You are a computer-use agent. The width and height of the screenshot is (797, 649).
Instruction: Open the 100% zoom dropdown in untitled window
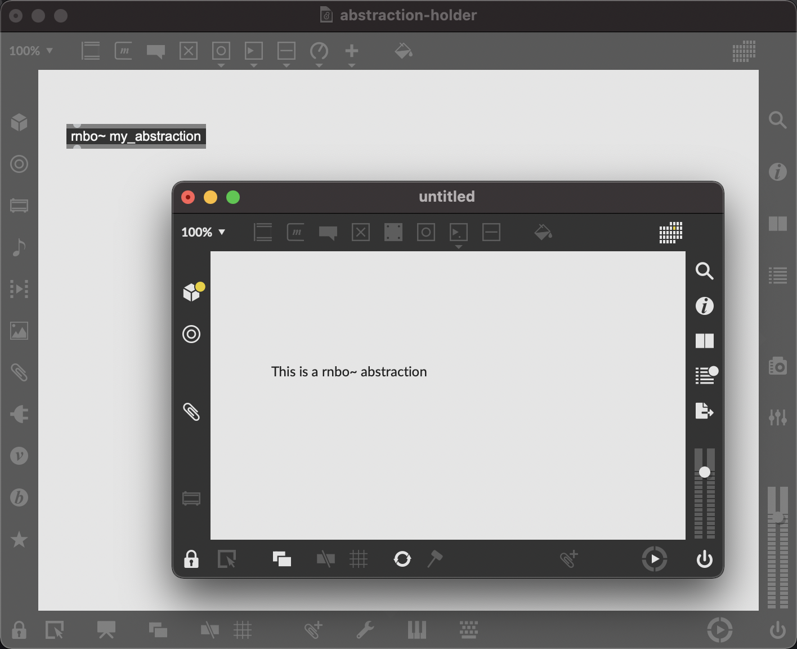[x=203, y=232]
